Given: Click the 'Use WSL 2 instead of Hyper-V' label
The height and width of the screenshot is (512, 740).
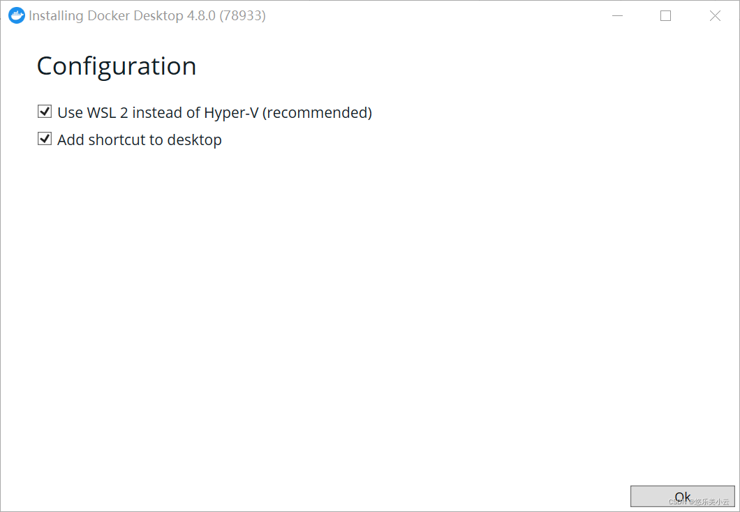Looking at the screenshot, I should coord(214,112).
